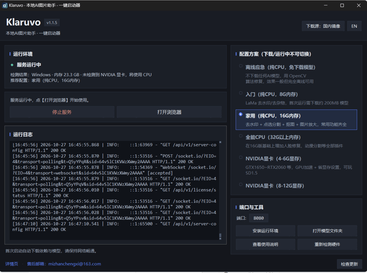Click the 售后邮箱 mizhanchengxi@163.com link
The height and width of the screenshot is (273, 367).
click(x=64, y=264)
